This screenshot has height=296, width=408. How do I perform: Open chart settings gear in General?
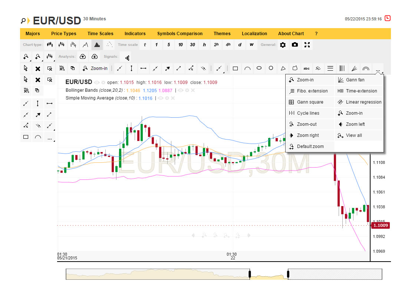click(x=283, y=45)
